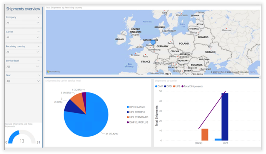This screenshot has width=266, height=154.
Task: Click the 'Total Shipments by Receiving country' title
Action: [64, 8]
